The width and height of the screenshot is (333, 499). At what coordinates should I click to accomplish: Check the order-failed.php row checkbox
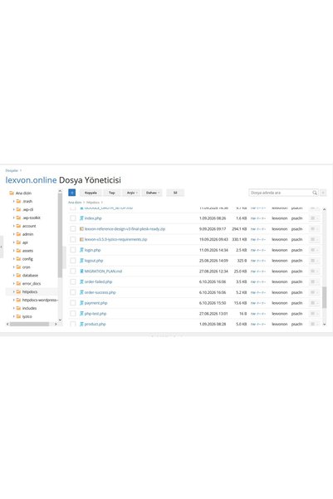[x=73, y=281]
